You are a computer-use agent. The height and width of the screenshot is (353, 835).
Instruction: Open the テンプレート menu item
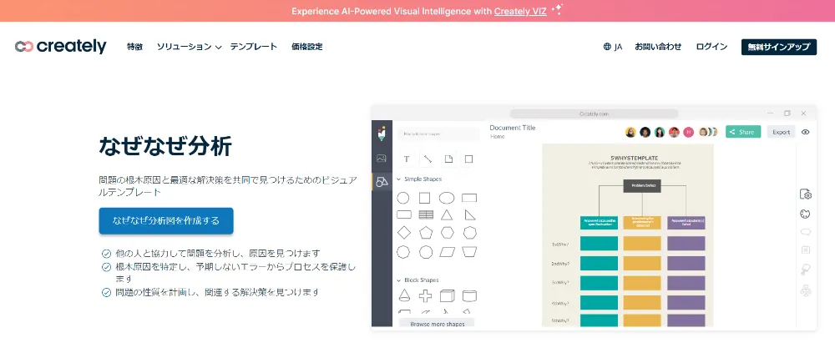pyautogui.click(x=254, y=47)
